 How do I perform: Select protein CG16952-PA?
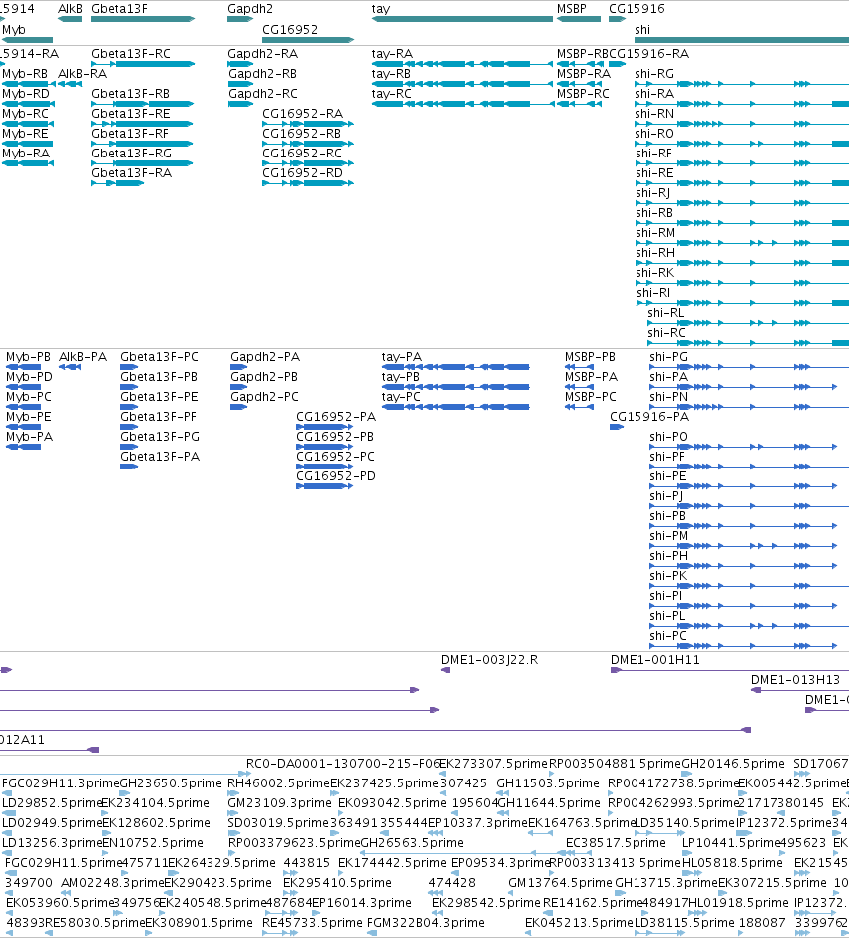(324, 427)
